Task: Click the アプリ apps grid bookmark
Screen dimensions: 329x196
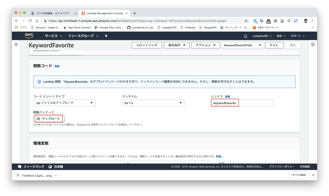Action: click(x=21, y=28)
